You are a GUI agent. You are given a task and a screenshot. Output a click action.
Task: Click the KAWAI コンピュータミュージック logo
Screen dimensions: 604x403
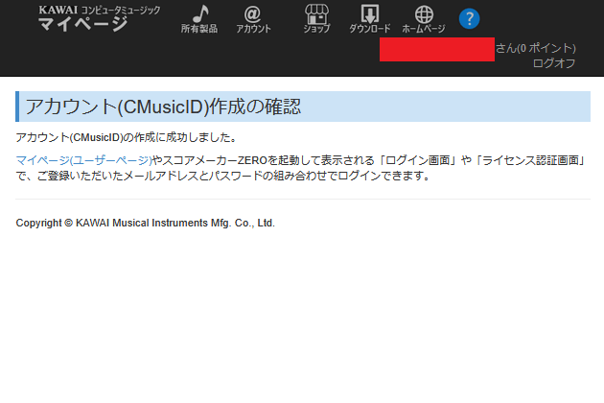99,9
